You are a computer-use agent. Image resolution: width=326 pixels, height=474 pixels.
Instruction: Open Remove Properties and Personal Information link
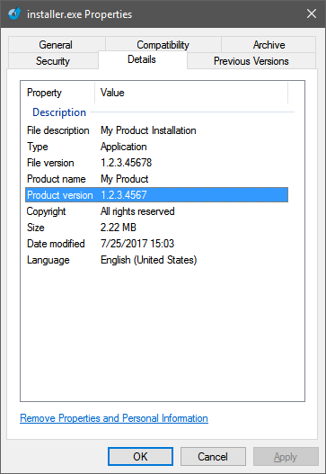point(114,418)
